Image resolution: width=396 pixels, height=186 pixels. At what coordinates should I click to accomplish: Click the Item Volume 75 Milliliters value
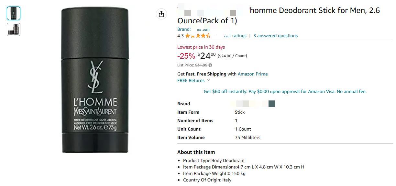247,137
